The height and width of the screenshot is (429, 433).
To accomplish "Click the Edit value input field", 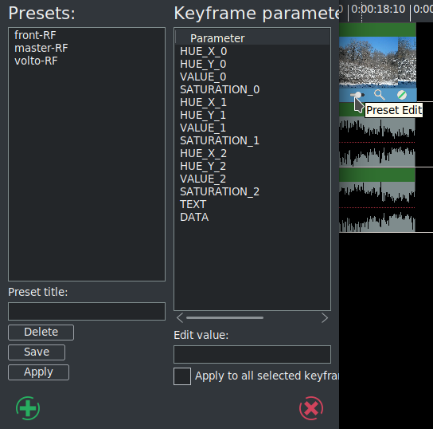I will (252, 354).
